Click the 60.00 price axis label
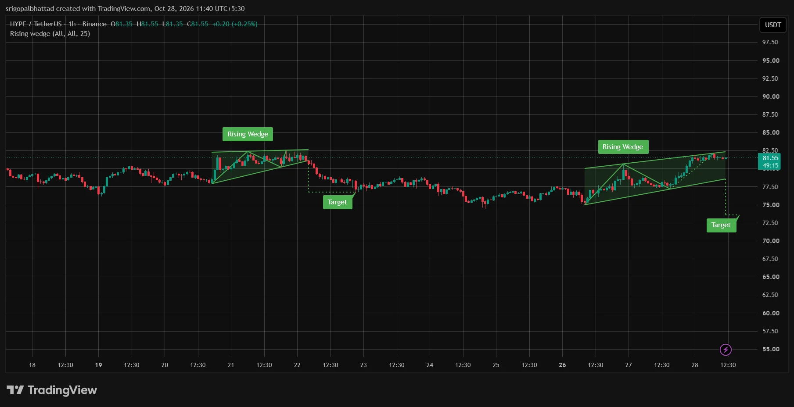 (771, 313)
